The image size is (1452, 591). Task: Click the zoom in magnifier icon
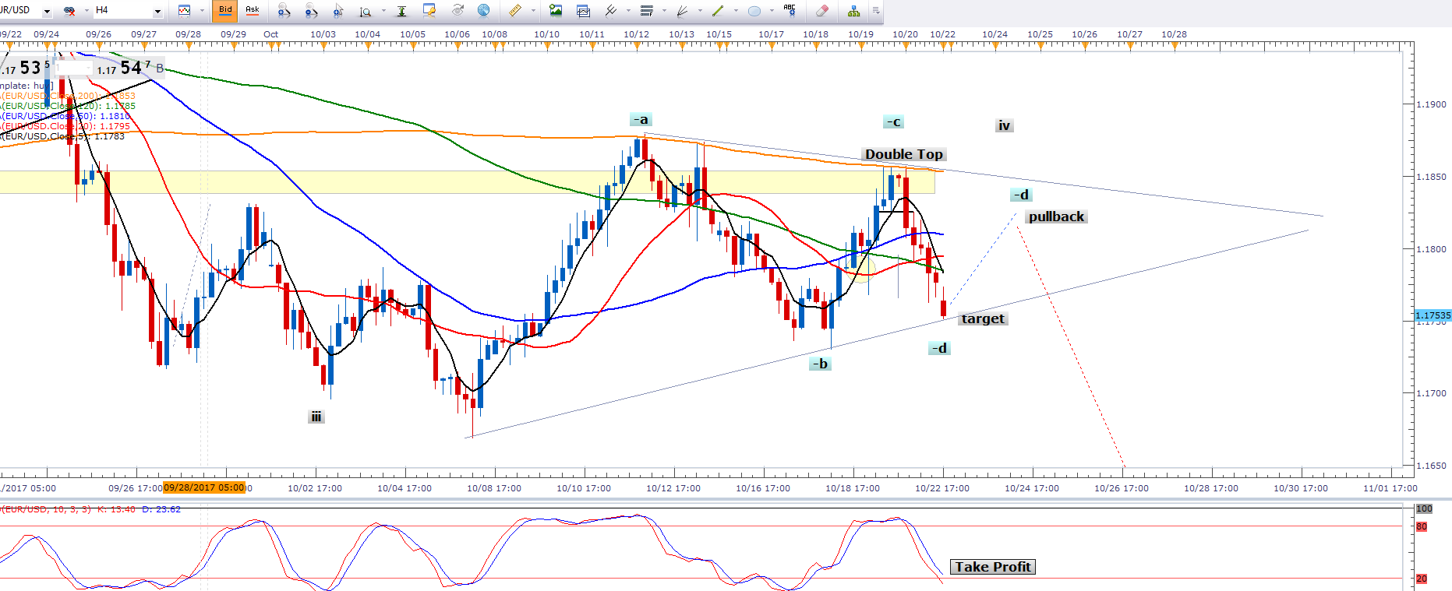click(284, 11)
